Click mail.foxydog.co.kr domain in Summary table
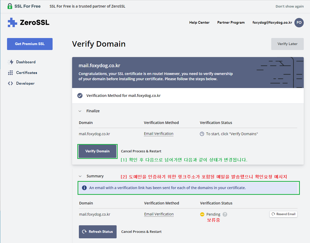 click(x=95, y=214)
